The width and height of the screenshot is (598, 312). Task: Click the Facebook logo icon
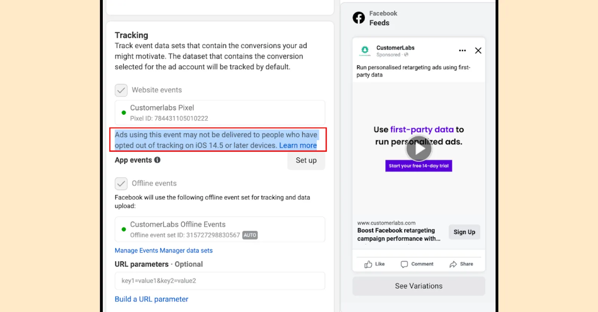tap(359, 18)
